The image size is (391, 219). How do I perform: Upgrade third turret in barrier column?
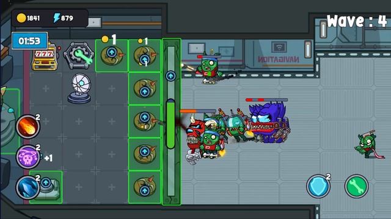(144, 117)
